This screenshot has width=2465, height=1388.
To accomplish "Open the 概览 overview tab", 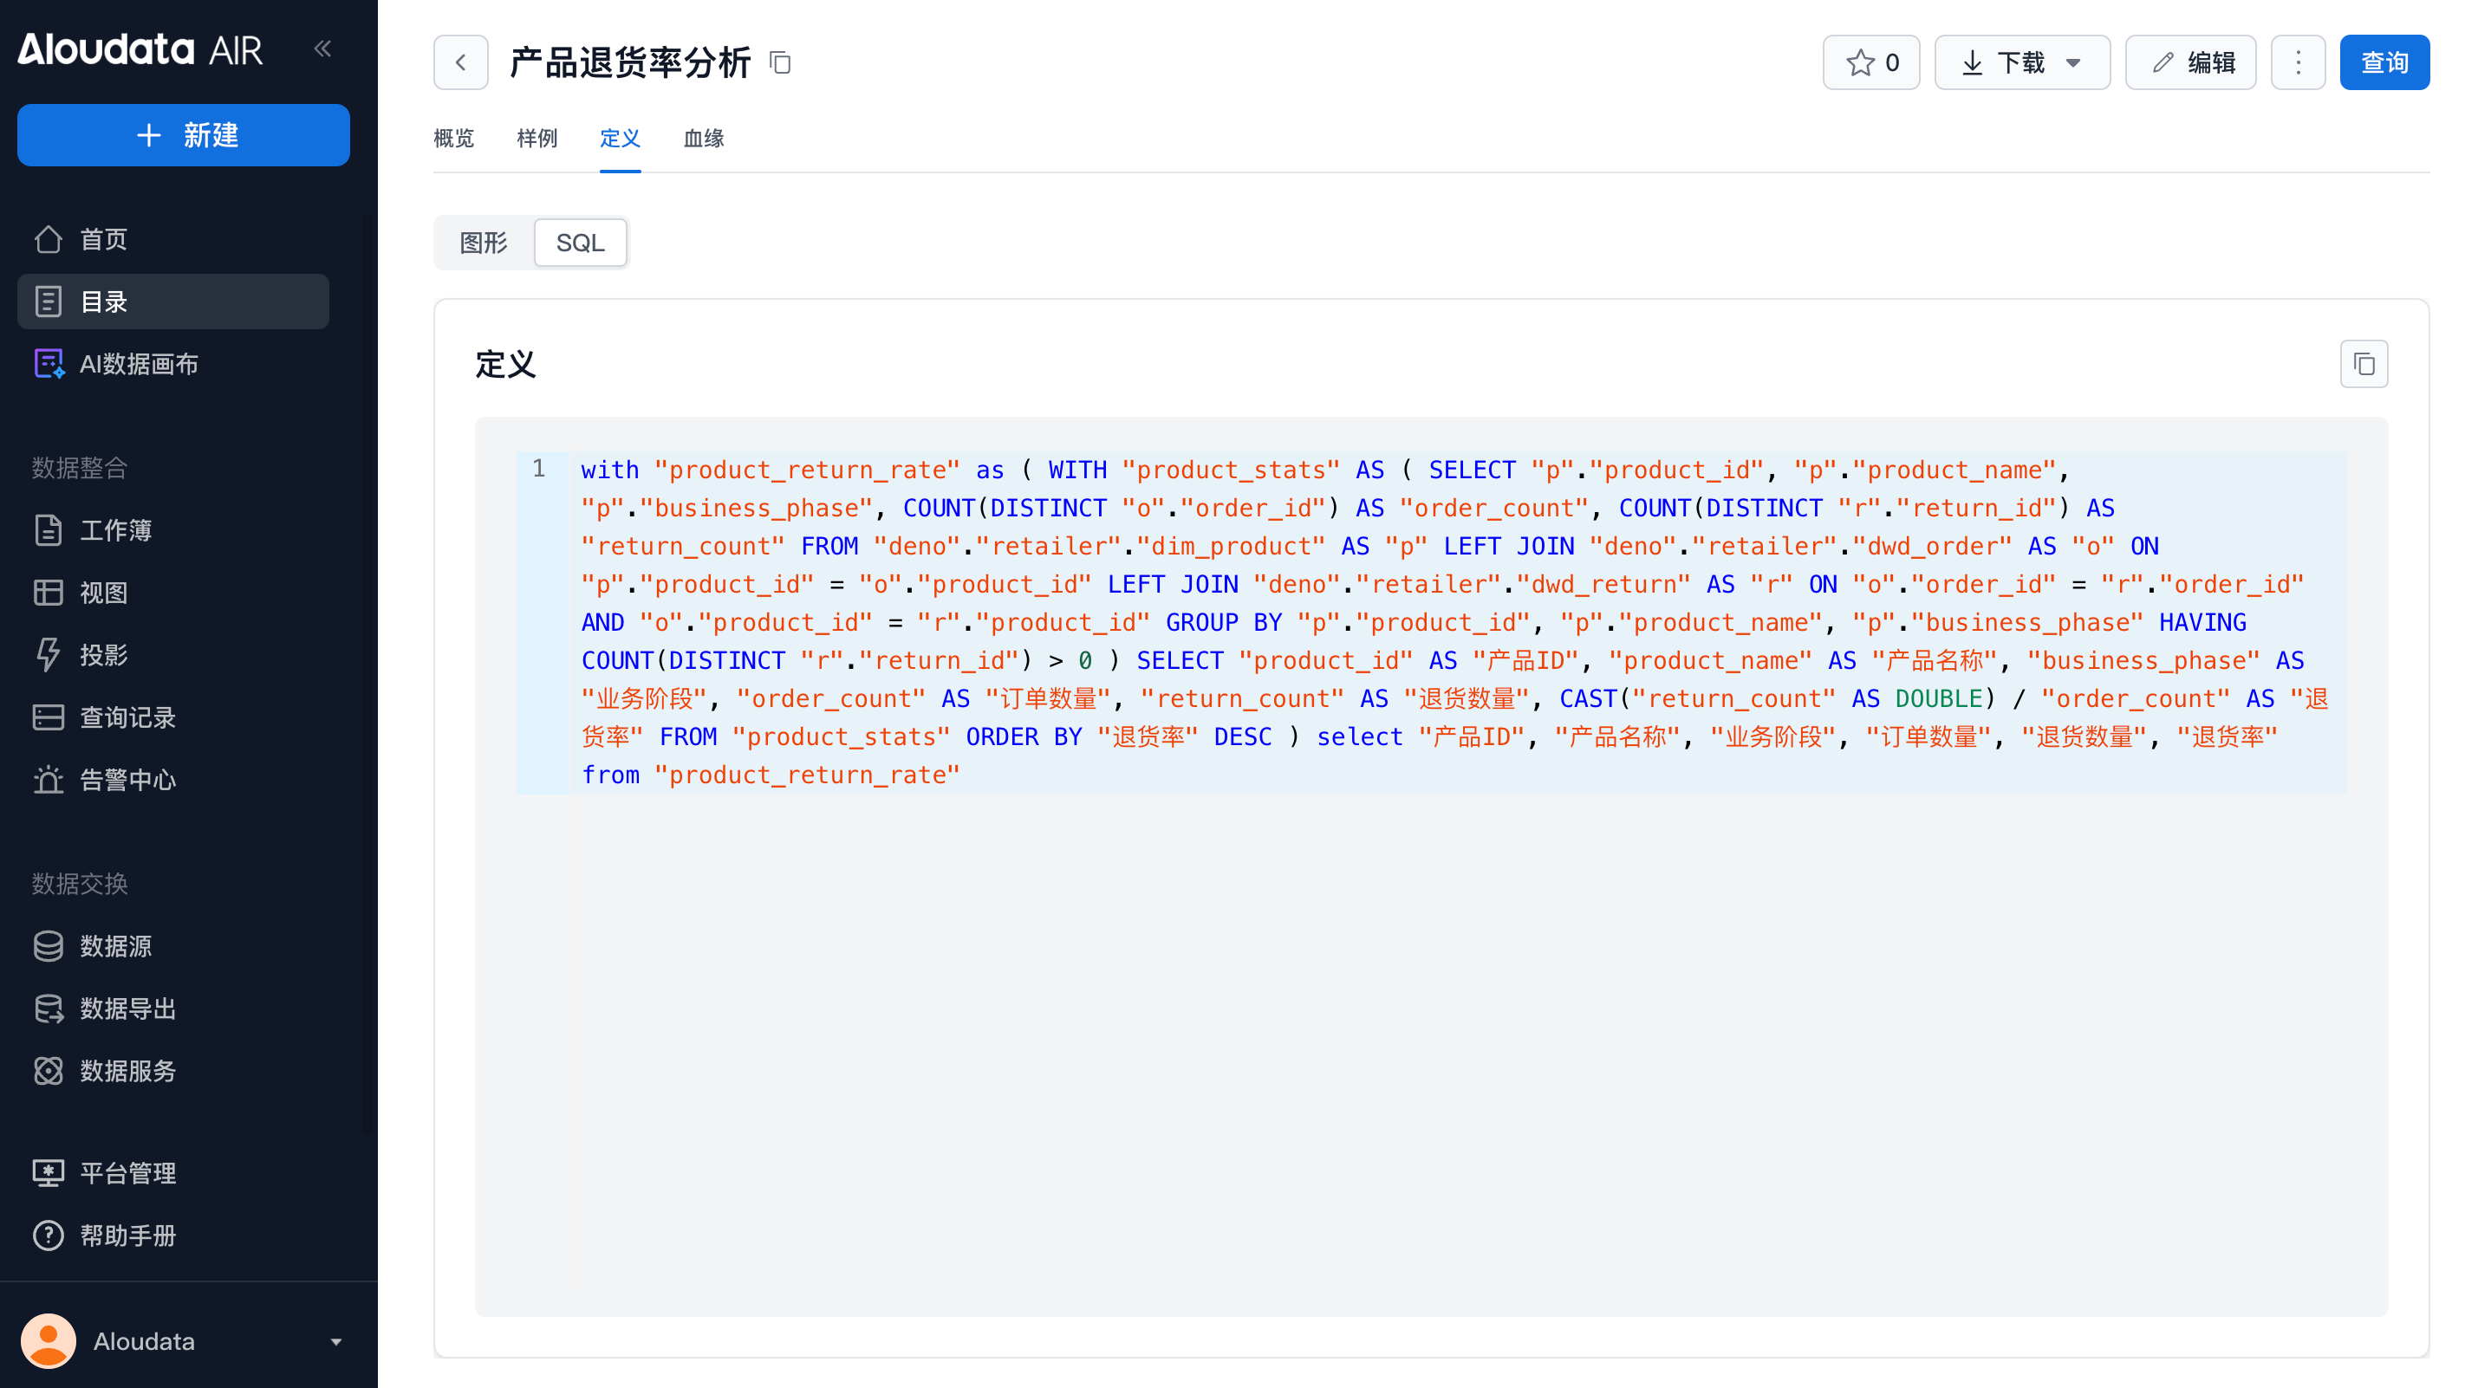I will click(453, 139).
